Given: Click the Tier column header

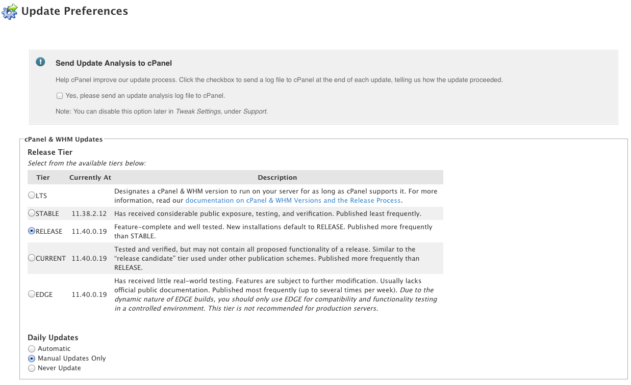Looking at the screenshot, I should coord(43,178).
